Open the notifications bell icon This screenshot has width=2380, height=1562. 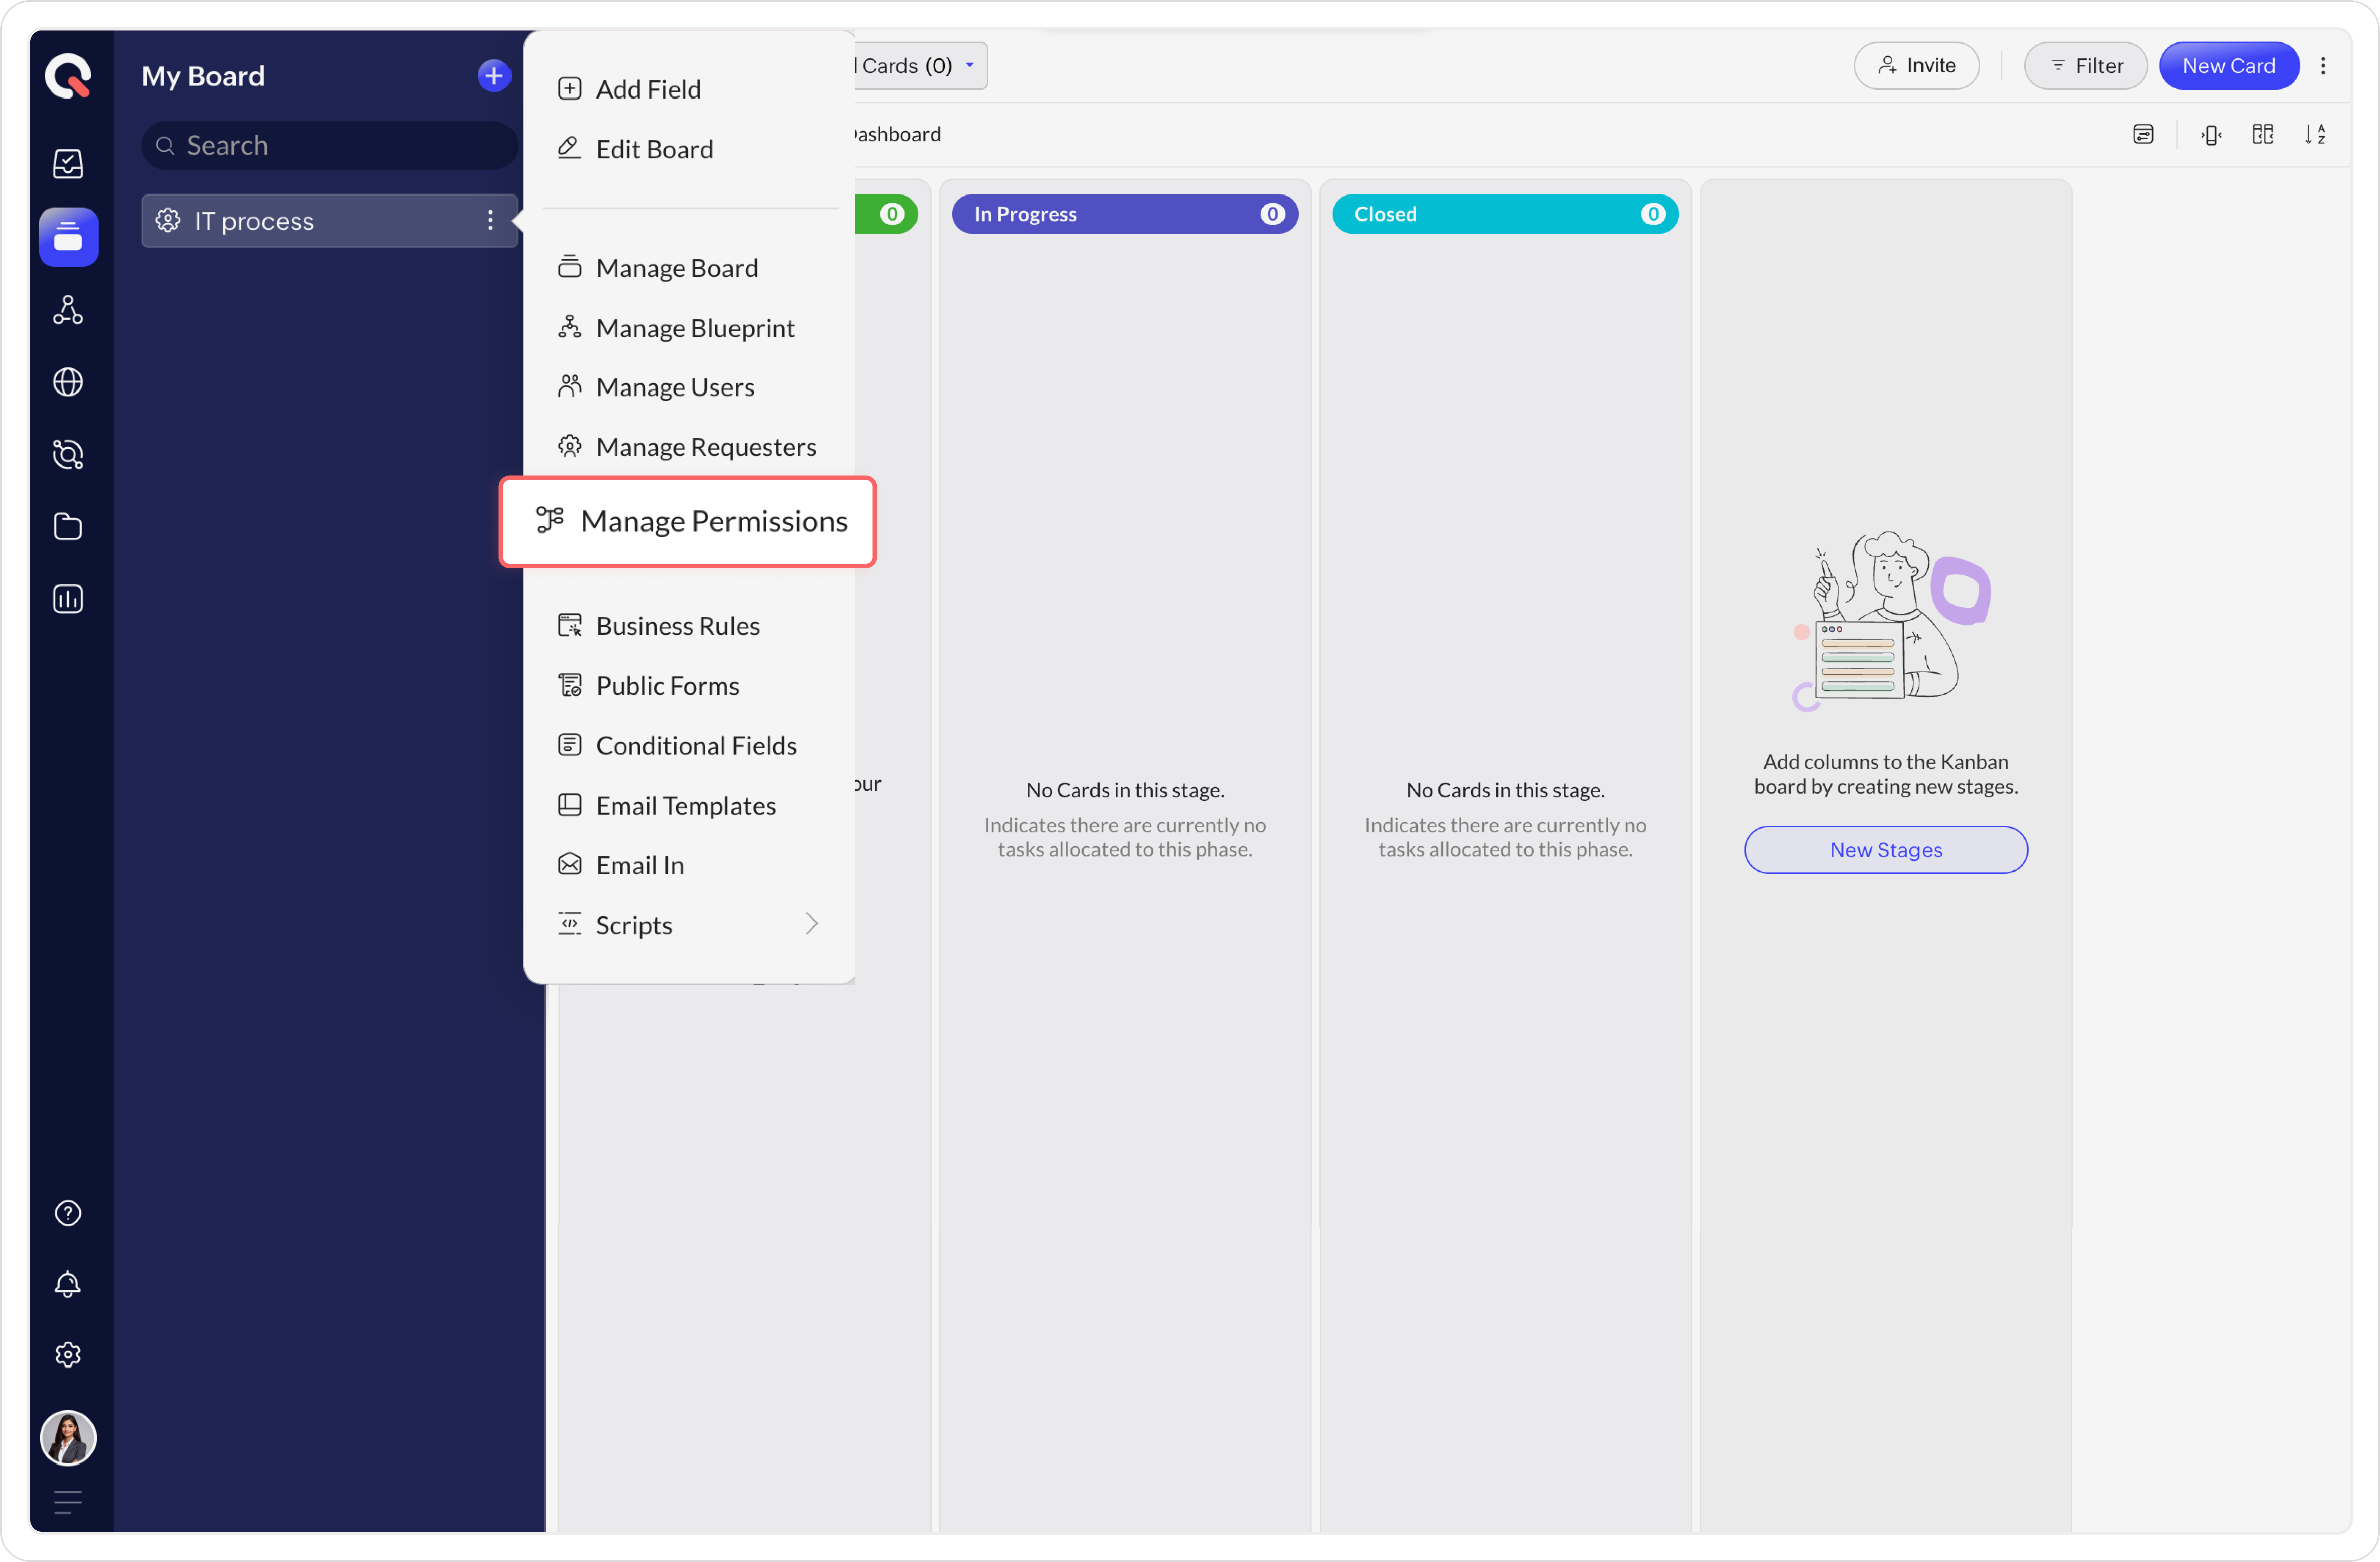(x=68, y=1283)
